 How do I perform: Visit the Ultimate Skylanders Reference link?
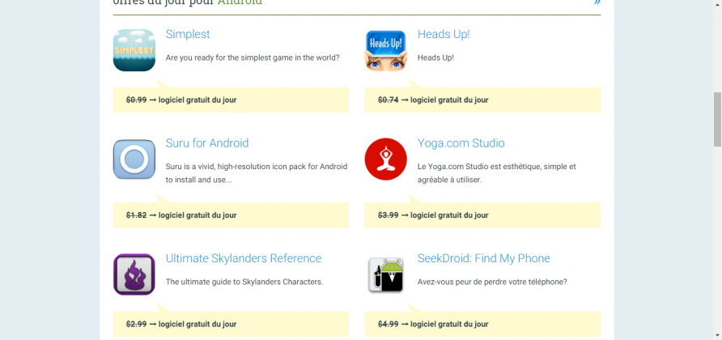click(x=244, y=258)
